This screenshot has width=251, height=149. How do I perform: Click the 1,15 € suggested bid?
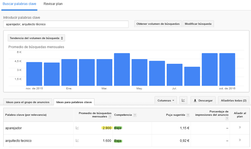pos(185,128)
